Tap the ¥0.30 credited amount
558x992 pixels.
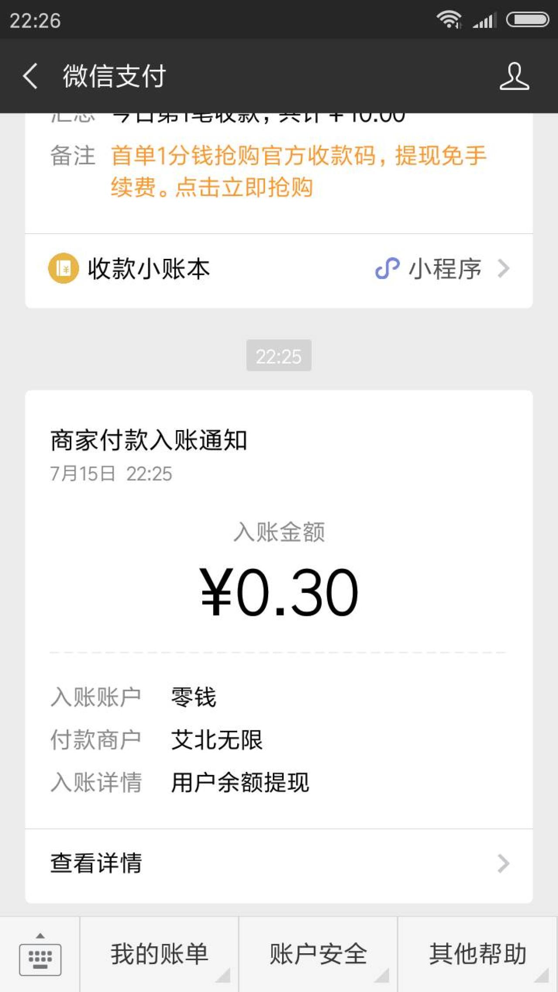coord(279,592)
